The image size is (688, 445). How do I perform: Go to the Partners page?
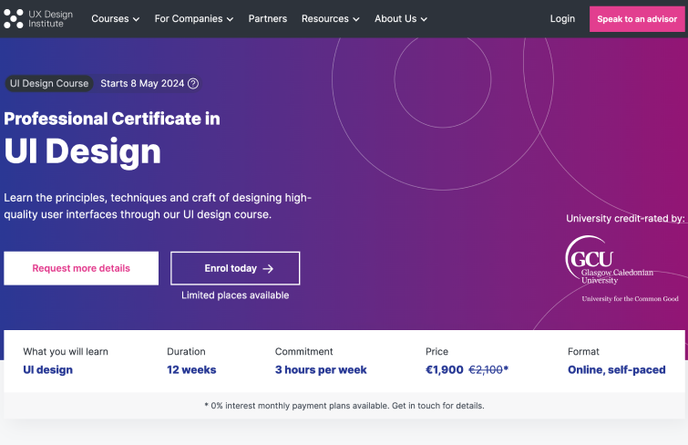coord(267,19)
